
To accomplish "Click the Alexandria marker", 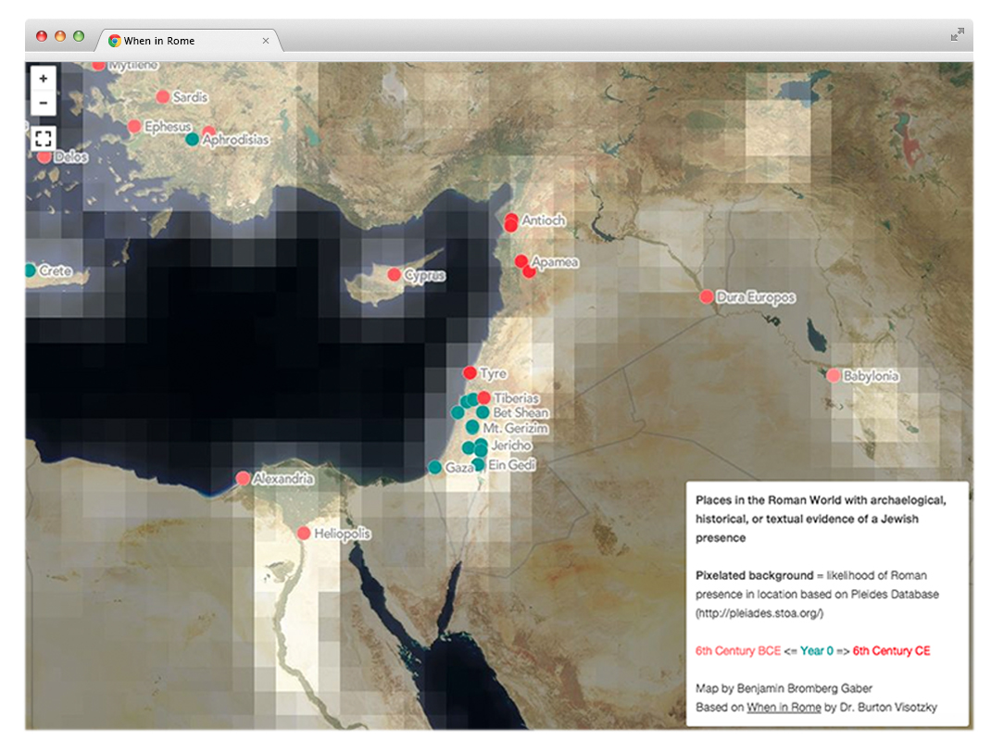I will (244, 479).
